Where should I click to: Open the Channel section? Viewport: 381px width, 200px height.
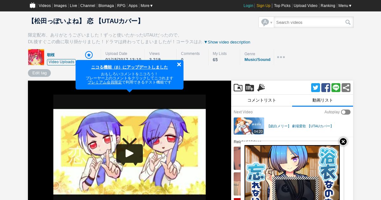88,6
